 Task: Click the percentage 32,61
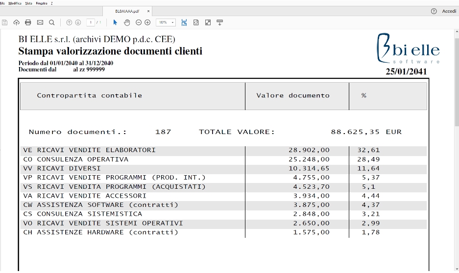tap(368, 150)
